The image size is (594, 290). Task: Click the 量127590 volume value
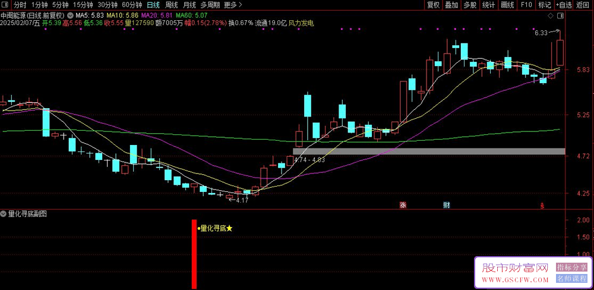(140, 23)
